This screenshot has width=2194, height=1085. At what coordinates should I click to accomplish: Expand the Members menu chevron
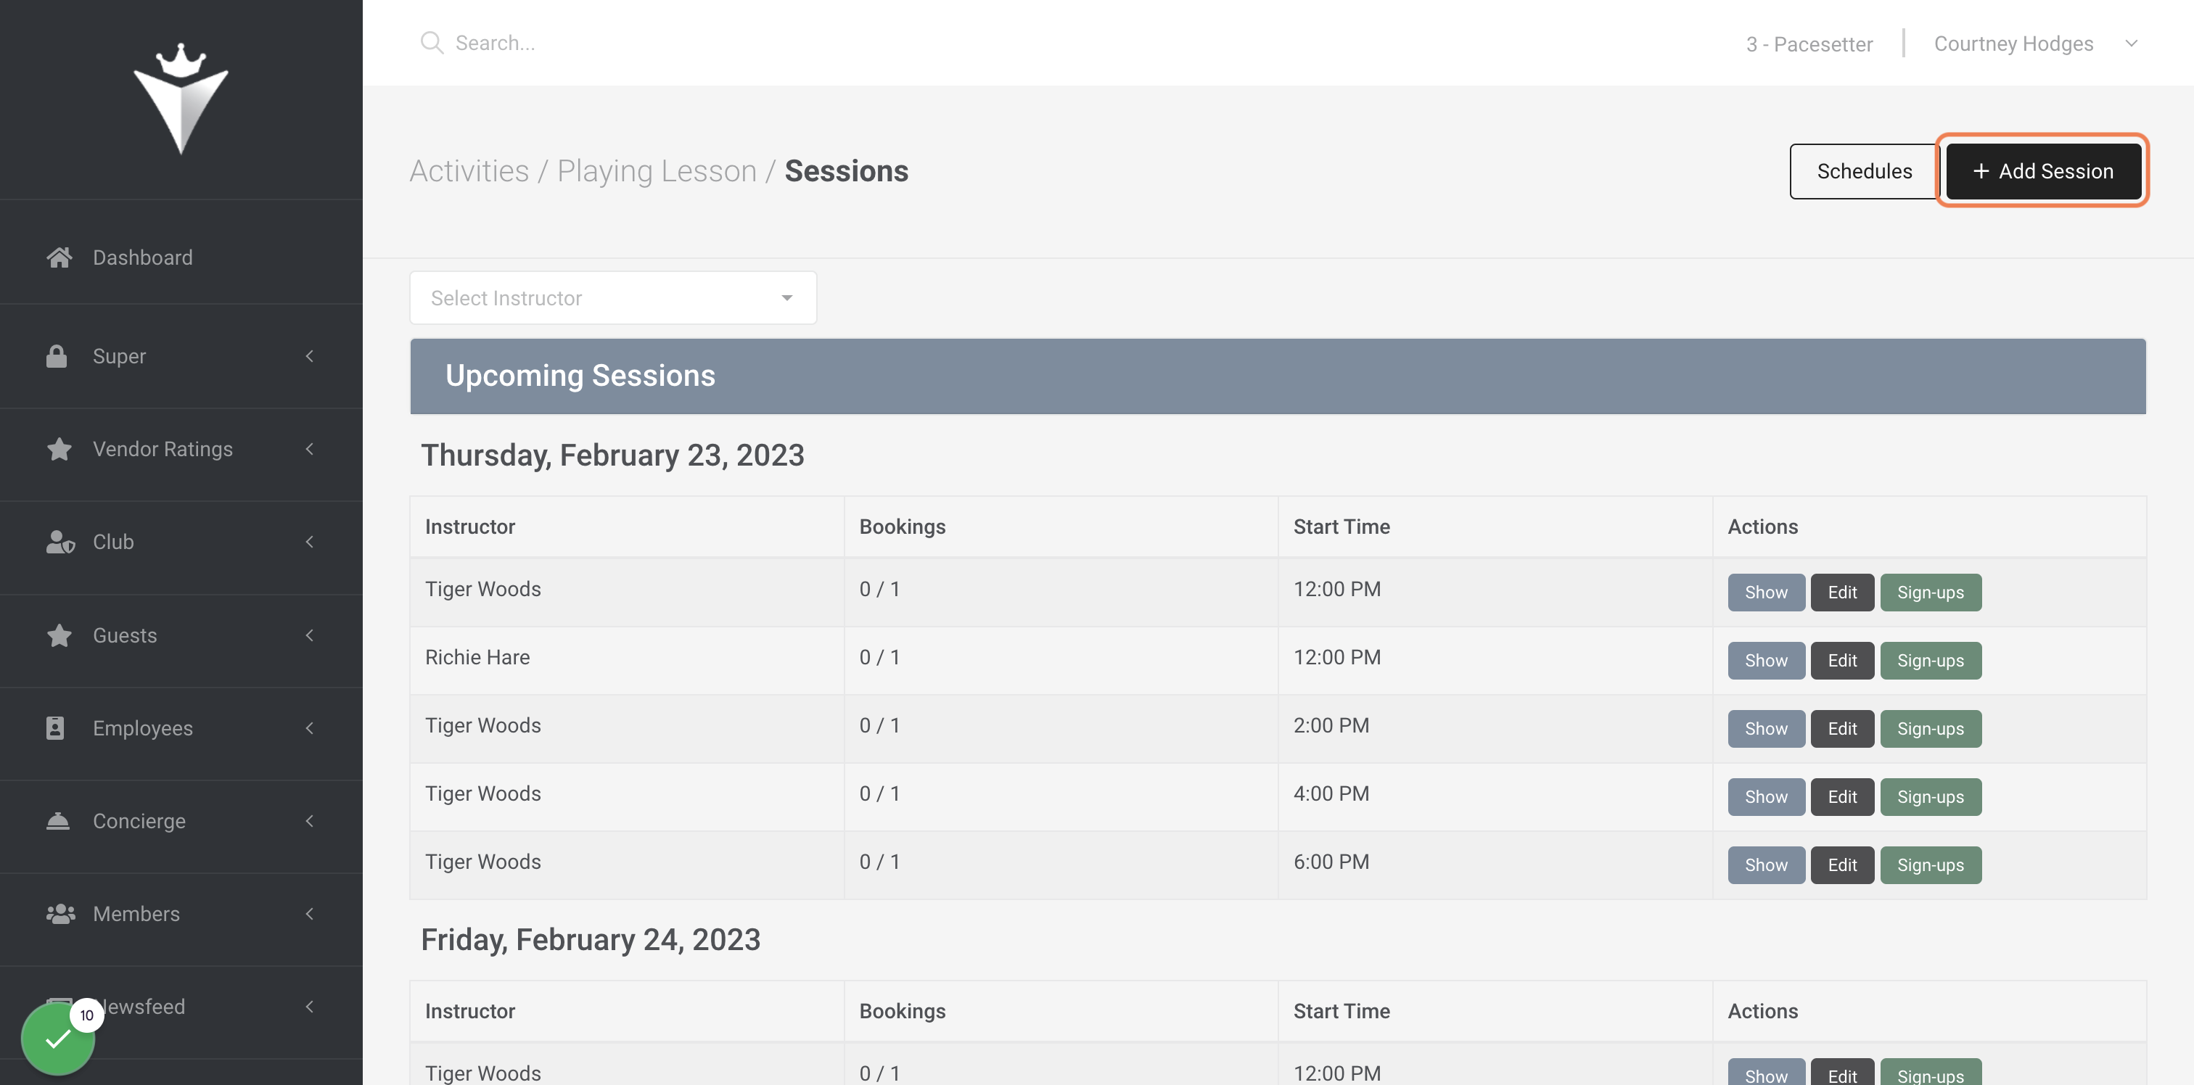tap(309, 914)
